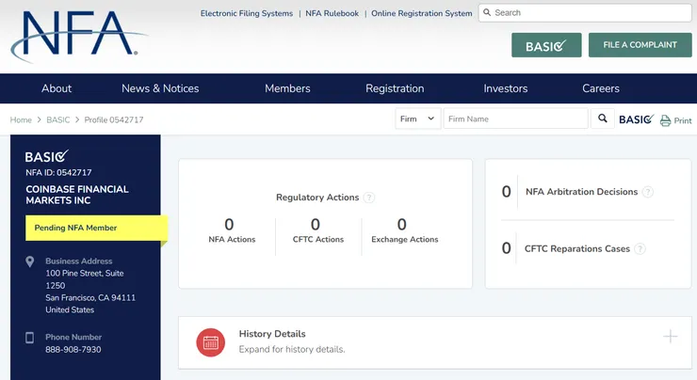The image size is (697, 380).
Task: Click the Regulatory Actions help question mark
Action: tap(369, 198)
